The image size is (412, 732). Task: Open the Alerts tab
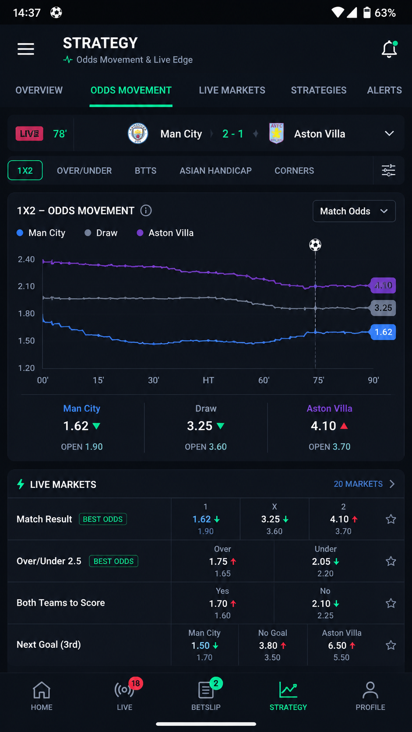pyautogui.click(x=384, y=90)
